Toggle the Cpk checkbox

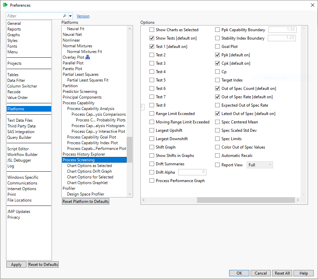(217, 63)
